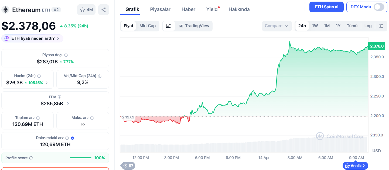Expand Hacim (24s) details chevron
The image size is (389, 170).
46,83
